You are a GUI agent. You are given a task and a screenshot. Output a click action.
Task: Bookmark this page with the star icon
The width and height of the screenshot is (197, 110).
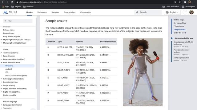click(x=180, y=2)
